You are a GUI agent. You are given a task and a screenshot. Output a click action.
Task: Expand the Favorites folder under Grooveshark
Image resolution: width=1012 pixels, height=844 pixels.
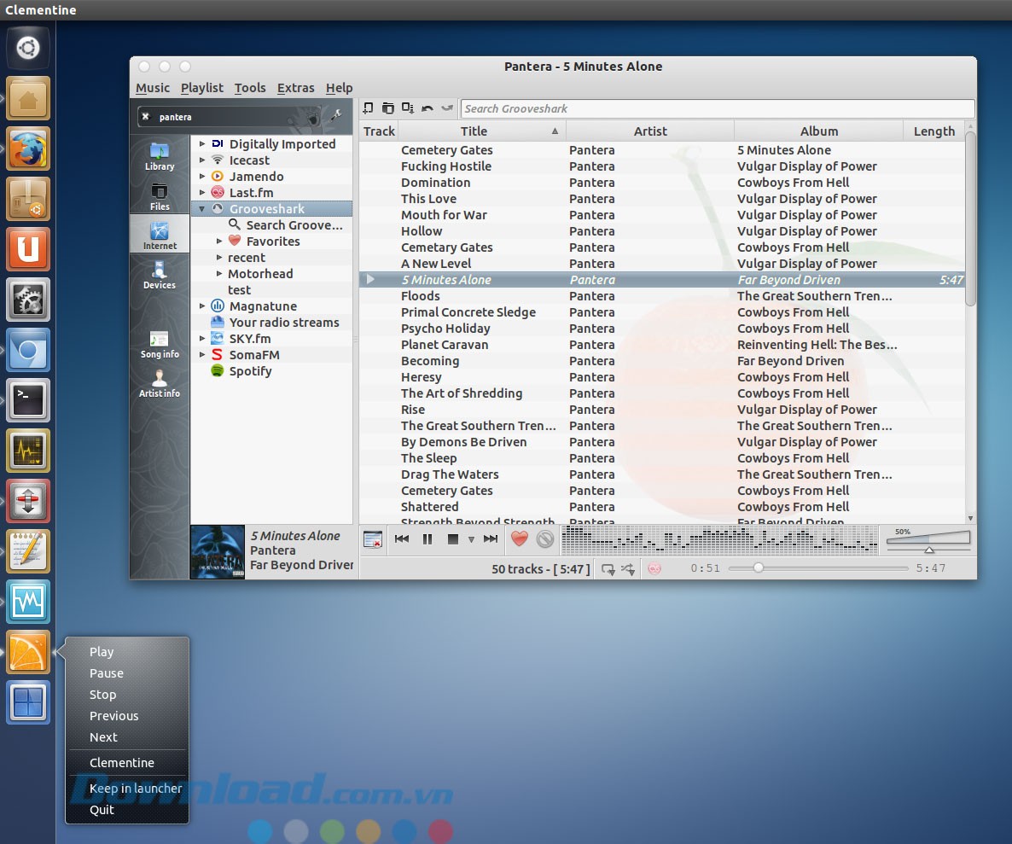[219, 241]
